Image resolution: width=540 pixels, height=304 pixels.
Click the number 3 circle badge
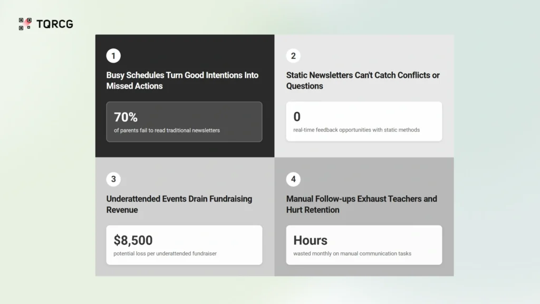coord(113,179)
